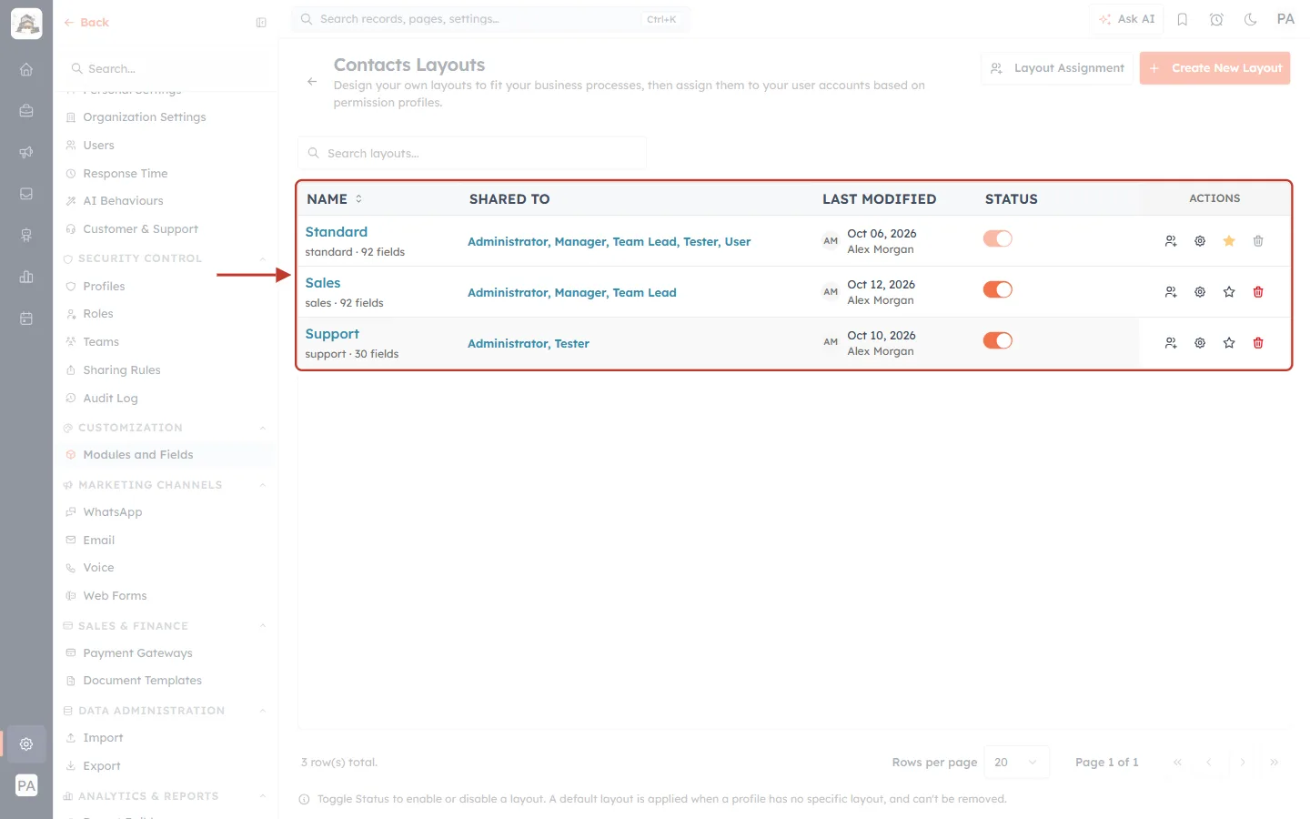Open the Support layout link
The image size is (1310, 819).
click(x=332, y=334)
